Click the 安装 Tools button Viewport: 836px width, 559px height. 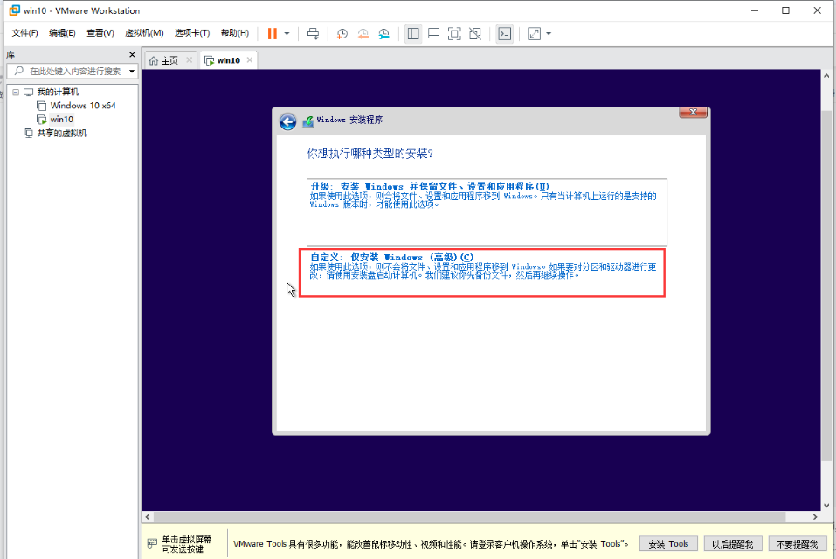point(668,543)
